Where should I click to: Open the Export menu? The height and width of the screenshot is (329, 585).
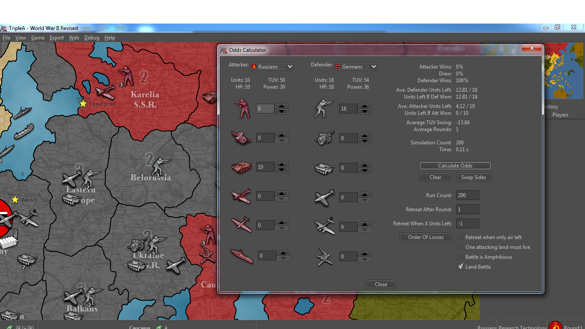pyautogui.click(x=57, y=38)
